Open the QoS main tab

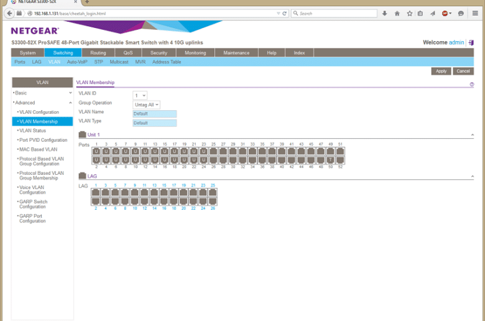tap(128, 53)
